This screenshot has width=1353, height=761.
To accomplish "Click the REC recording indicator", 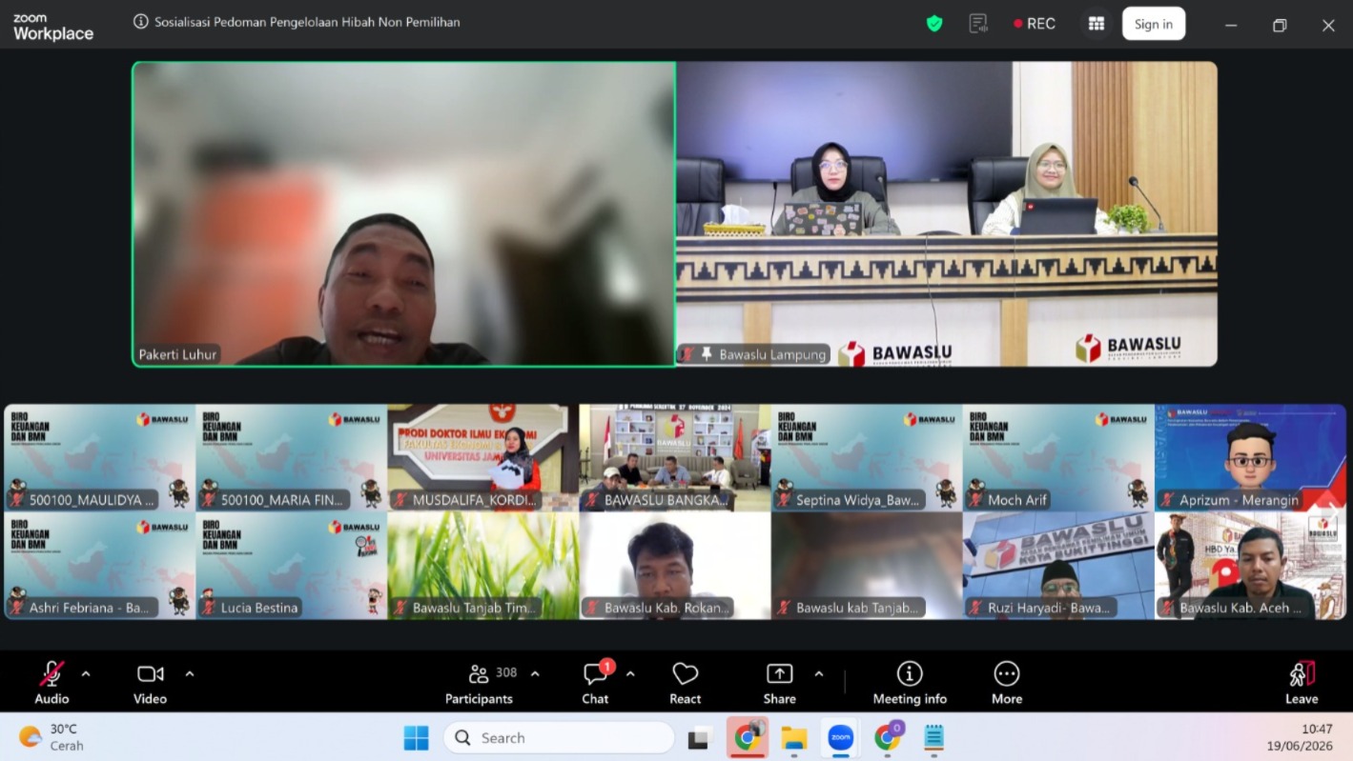I will coord(1035,24).
